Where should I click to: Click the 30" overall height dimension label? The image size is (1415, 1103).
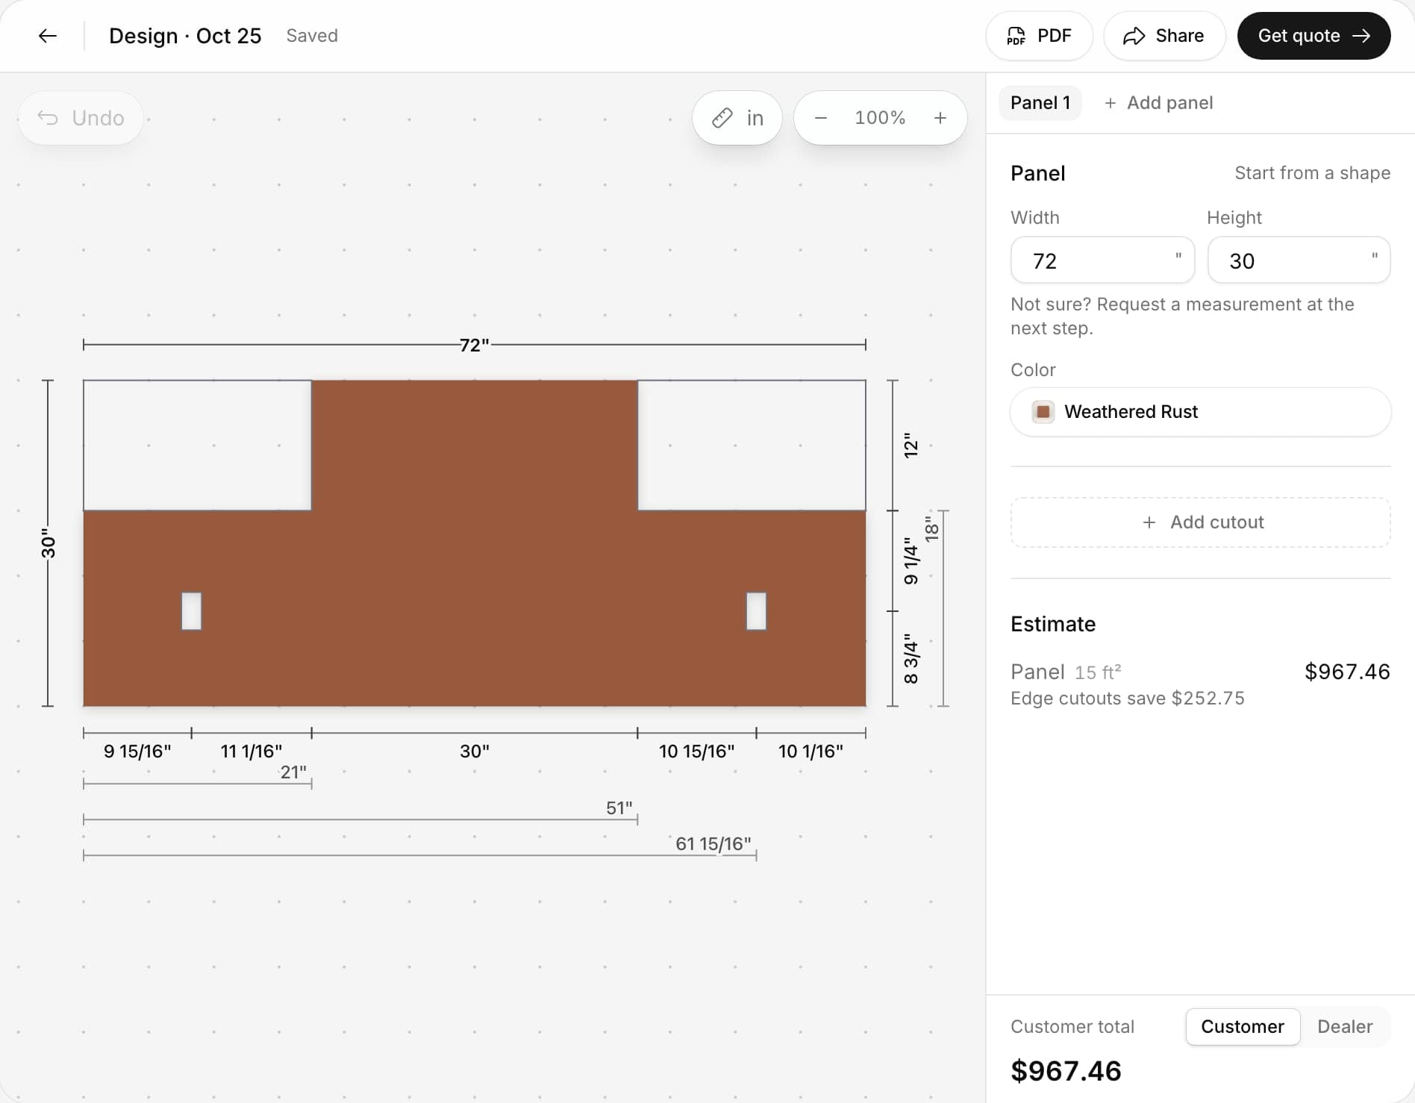click(x=48, y=543)
